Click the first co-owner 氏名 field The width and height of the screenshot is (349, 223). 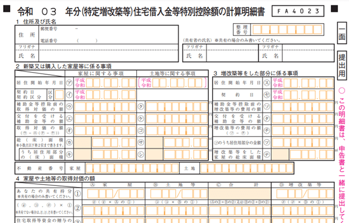(x=232, y=56)
